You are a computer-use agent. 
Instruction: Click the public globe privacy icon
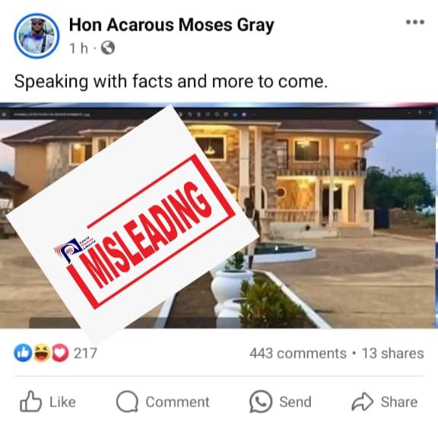(108, 48)
